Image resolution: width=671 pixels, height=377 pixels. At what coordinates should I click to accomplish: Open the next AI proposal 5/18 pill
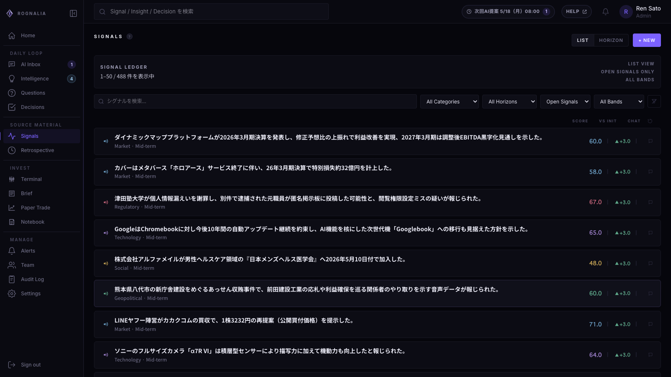click(508, 12)
